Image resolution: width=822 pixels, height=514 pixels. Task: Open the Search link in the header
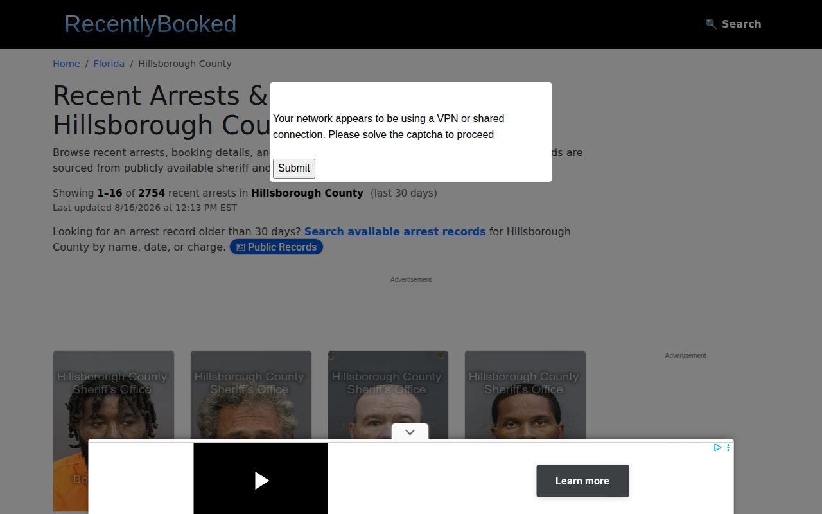pyautogui.click(x=733, y=24)
